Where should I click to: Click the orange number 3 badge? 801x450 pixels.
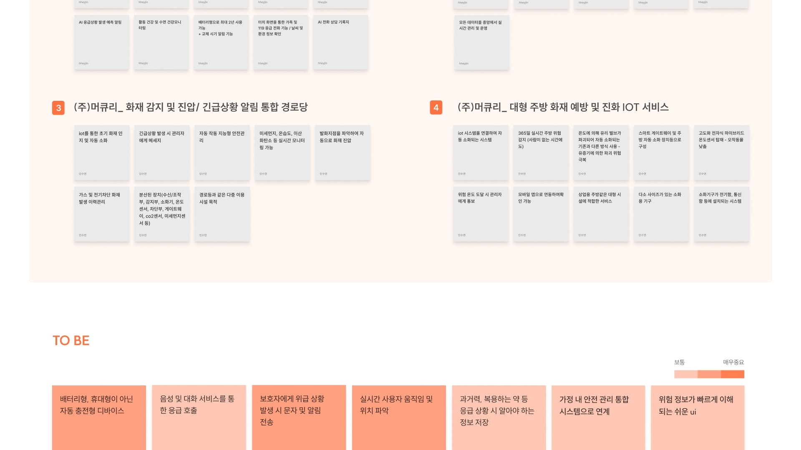click(58, 108)
